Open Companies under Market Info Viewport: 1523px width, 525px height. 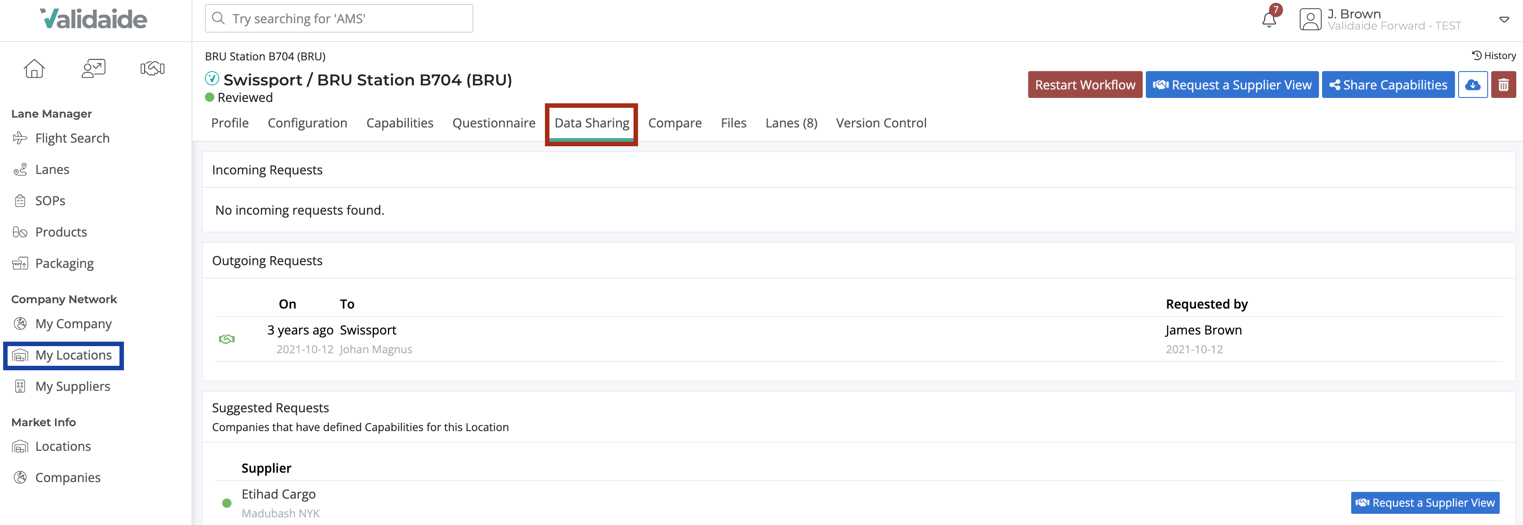(68, 478)
